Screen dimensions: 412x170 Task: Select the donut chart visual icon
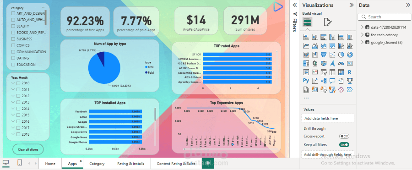pyautogui.click(x=350, y=55)
